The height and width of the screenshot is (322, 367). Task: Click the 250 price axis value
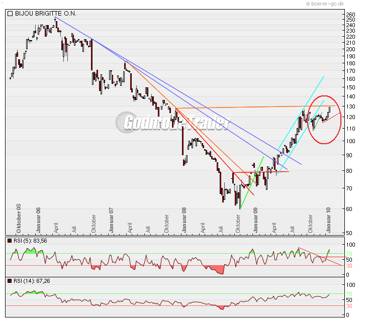point(350,20)
